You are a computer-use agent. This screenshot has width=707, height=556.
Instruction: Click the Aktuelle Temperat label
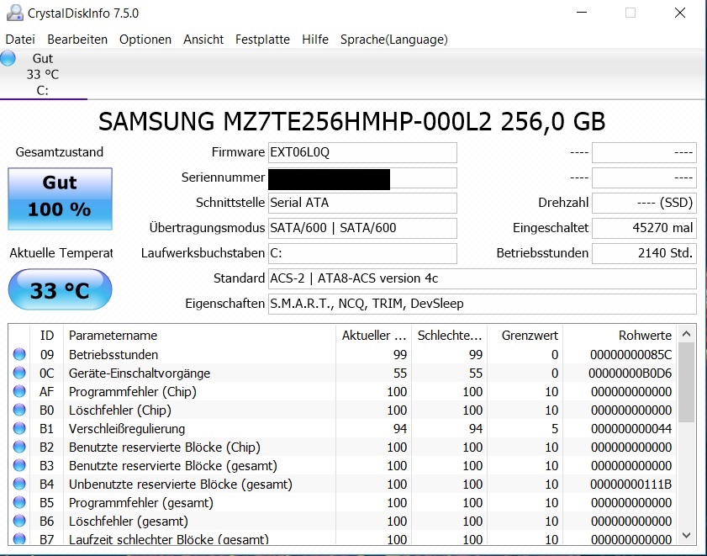pos(61,253)
